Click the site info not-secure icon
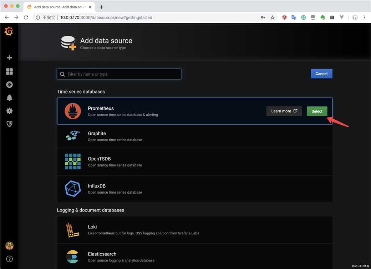 coord(37,17)
